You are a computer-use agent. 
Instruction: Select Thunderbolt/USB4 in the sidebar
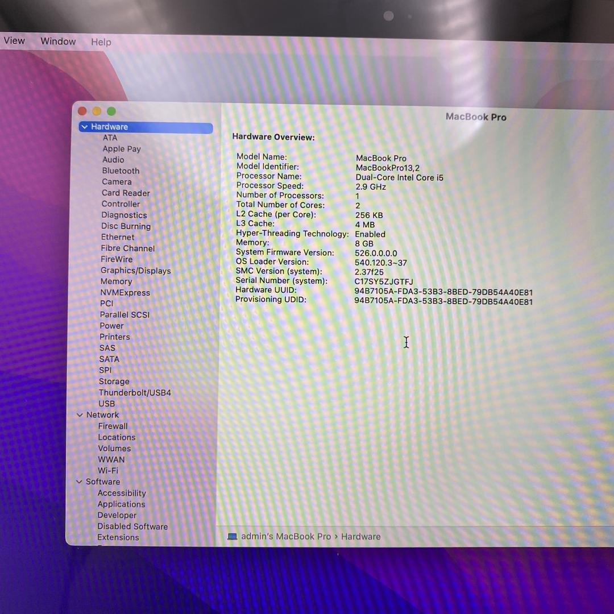coord(135,392)
